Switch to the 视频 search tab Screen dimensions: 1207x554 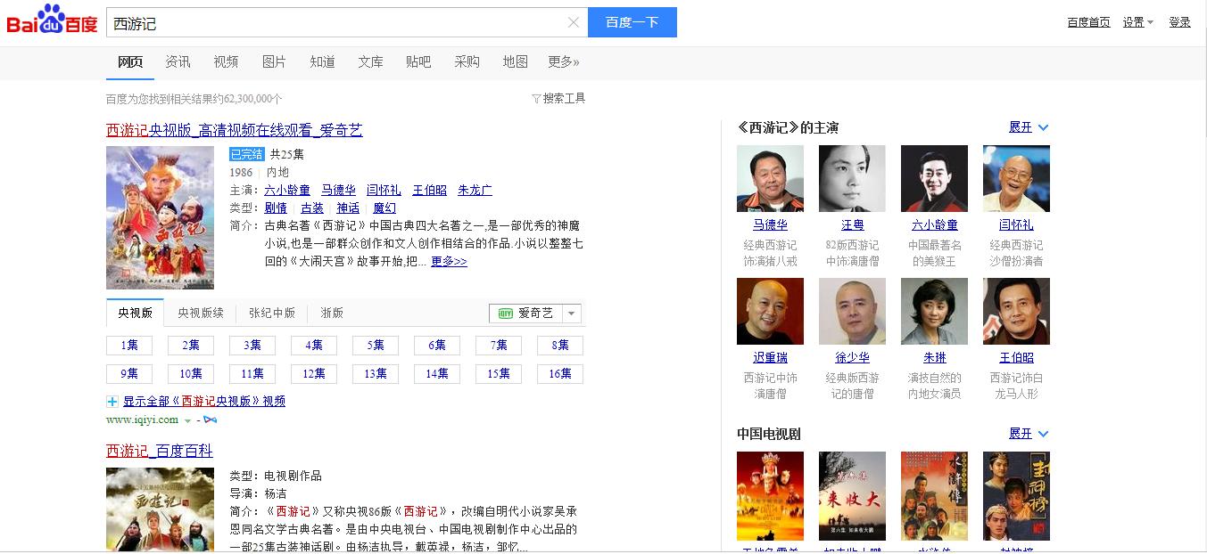click(x=225, y=61)
